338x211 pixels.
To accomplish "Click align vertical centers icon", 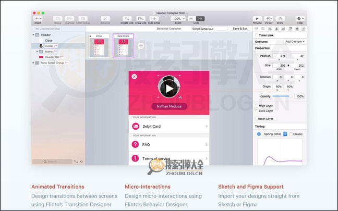I will [297, 29].
